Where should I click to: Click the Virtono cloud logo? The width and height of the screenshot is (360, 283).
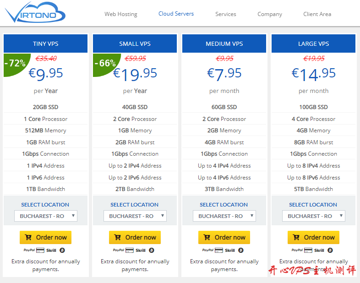(x=35, y=13)
